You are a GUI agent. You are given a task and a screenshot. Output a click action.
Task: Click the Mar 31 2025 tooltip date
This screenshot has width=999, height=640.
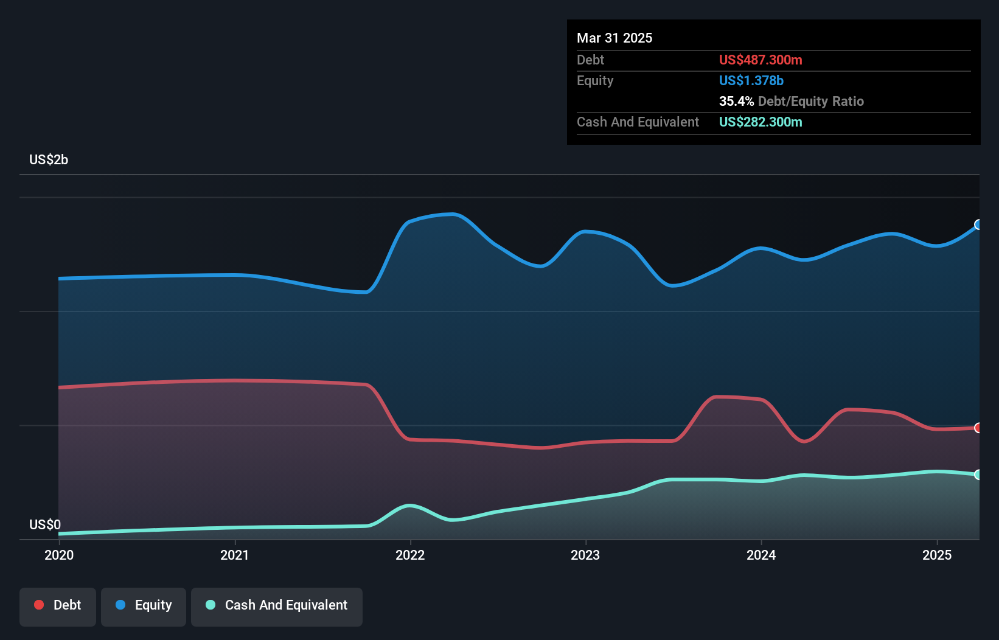click(614, 38)
